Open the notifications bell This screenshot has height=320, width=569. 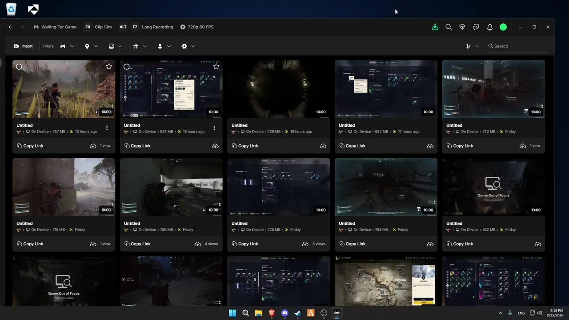point(489,27)
